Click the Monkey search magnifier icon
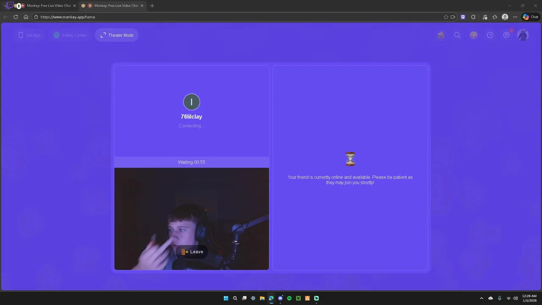The width and height of the screenshot is (542, 305). pyautogui.click(x=457, y=35)
